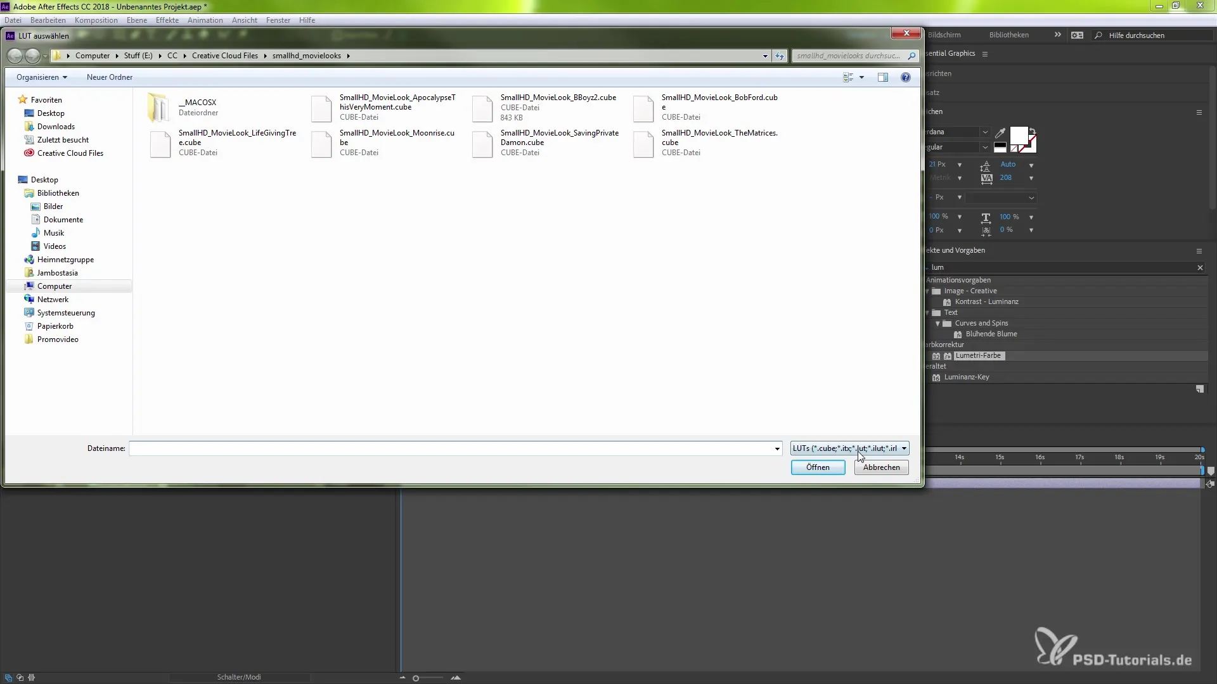The image size is (1217, 684).
Task: Collapse the Curves and Spins folder
Action: click(937, 324)
